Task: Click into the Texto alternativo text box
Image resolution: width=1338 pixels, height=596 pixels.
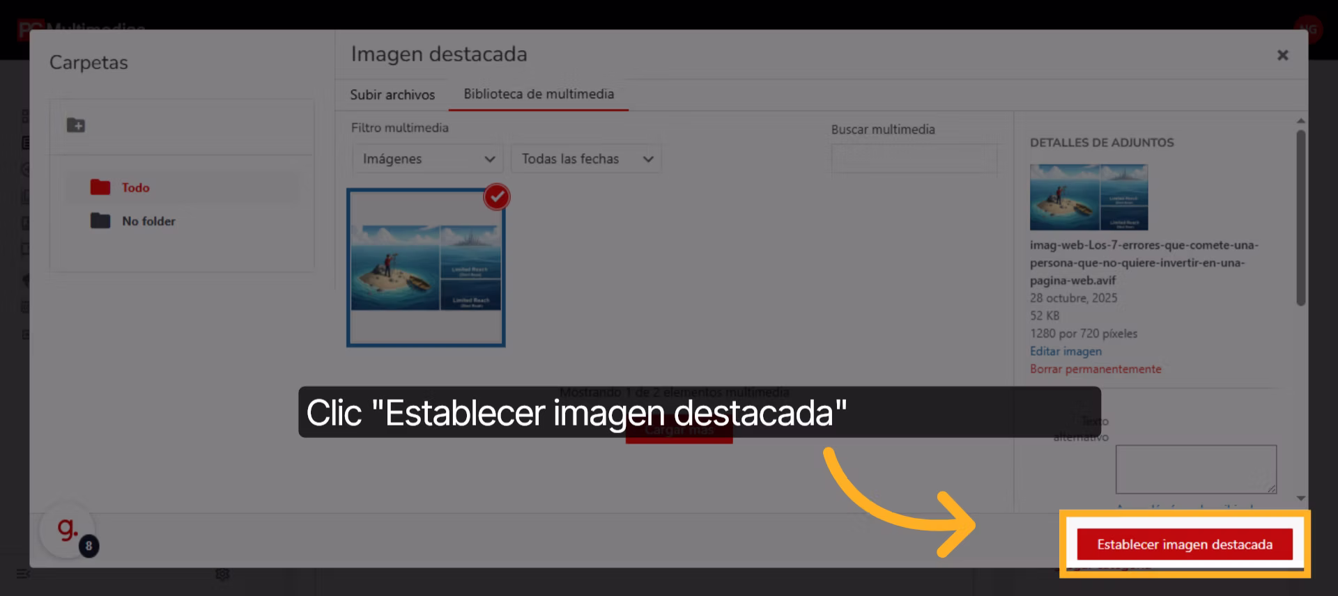Action: coord(1195,469)
